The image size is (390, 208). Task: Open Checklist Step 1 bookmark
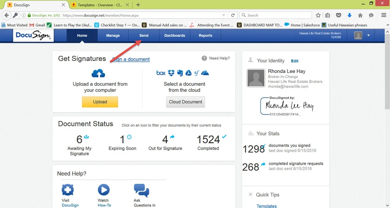[x=117, y=25]
